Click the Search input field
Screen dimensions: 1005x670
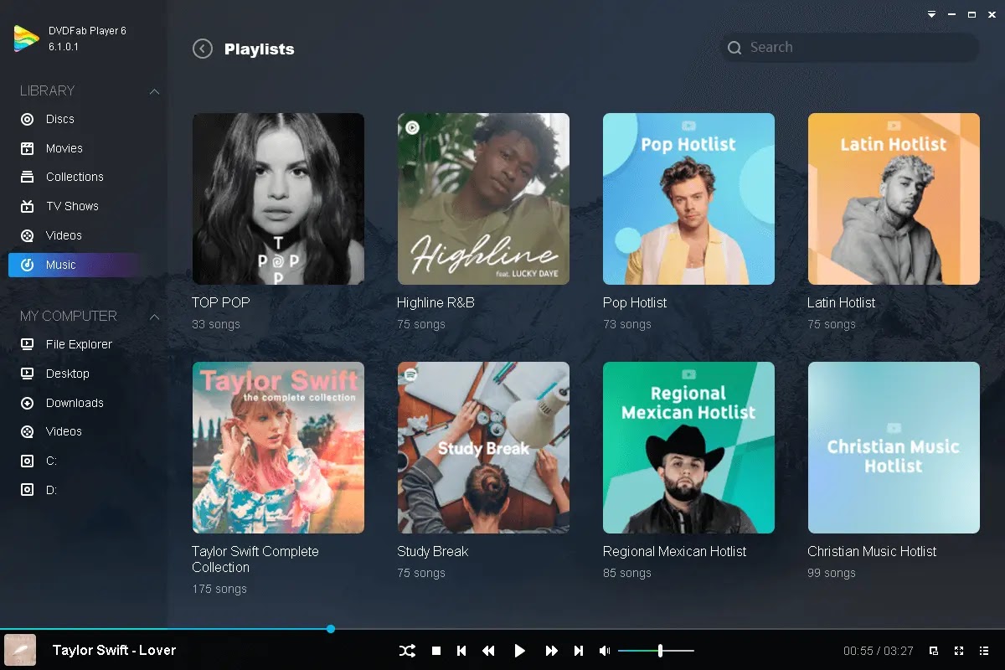849,48
